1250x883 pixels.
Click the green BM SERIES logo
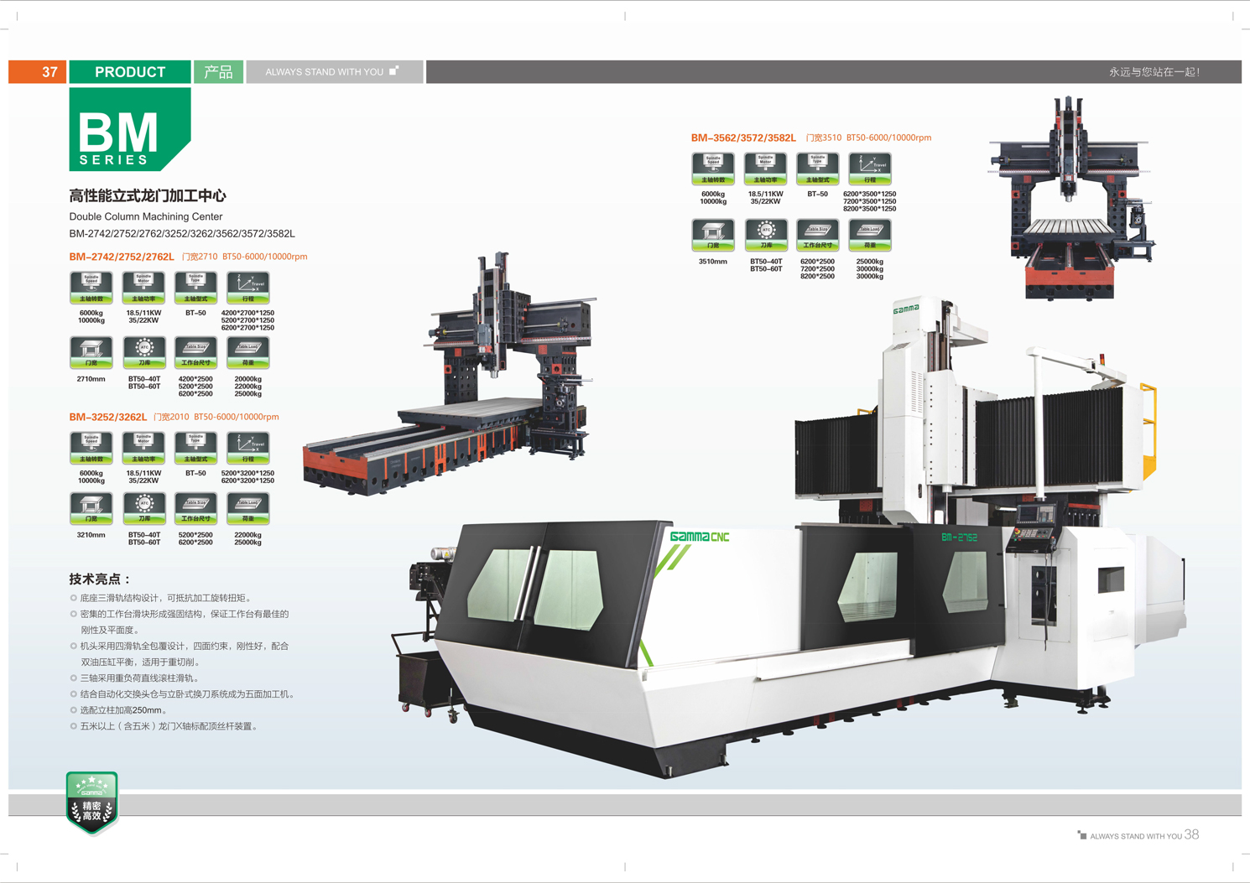pyautogui.click(x=130, y=129)
